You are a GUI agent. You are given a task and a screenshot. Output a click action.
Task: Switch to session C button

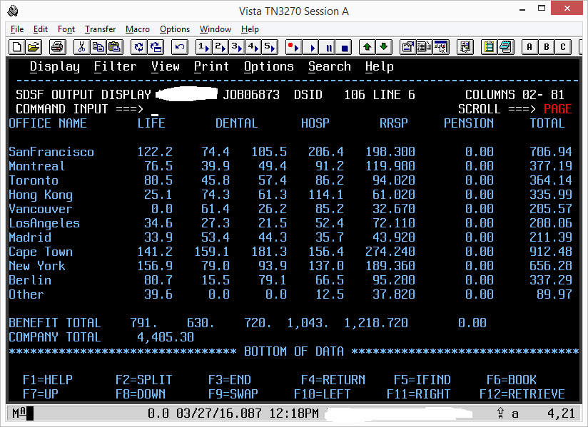[x=563, y=47]
